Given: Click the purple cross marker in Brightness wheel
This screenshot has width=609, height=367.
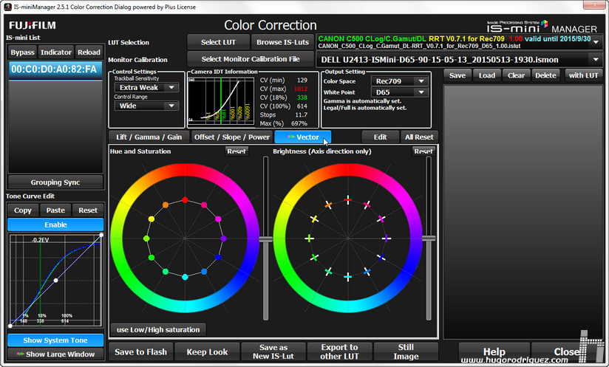Looking at the screenshot, I should tap(386, 239).
